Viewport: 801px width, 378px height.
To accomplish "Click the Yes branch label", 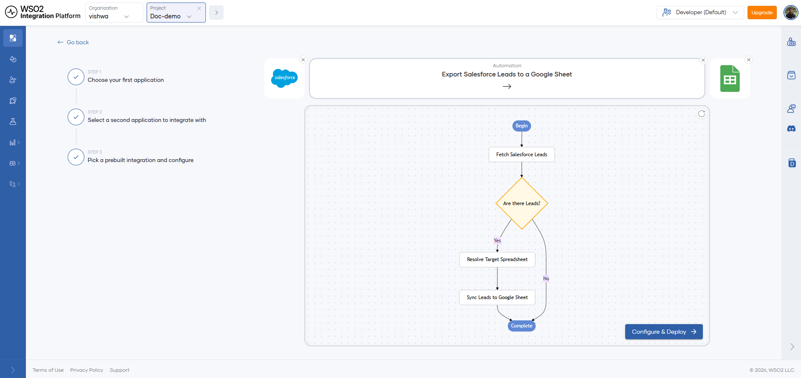I will click(497, 241).
